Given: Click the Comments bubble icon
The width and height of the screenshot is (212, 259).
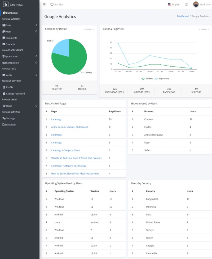Looking at the screenshot, I should (x=4, y=38).
